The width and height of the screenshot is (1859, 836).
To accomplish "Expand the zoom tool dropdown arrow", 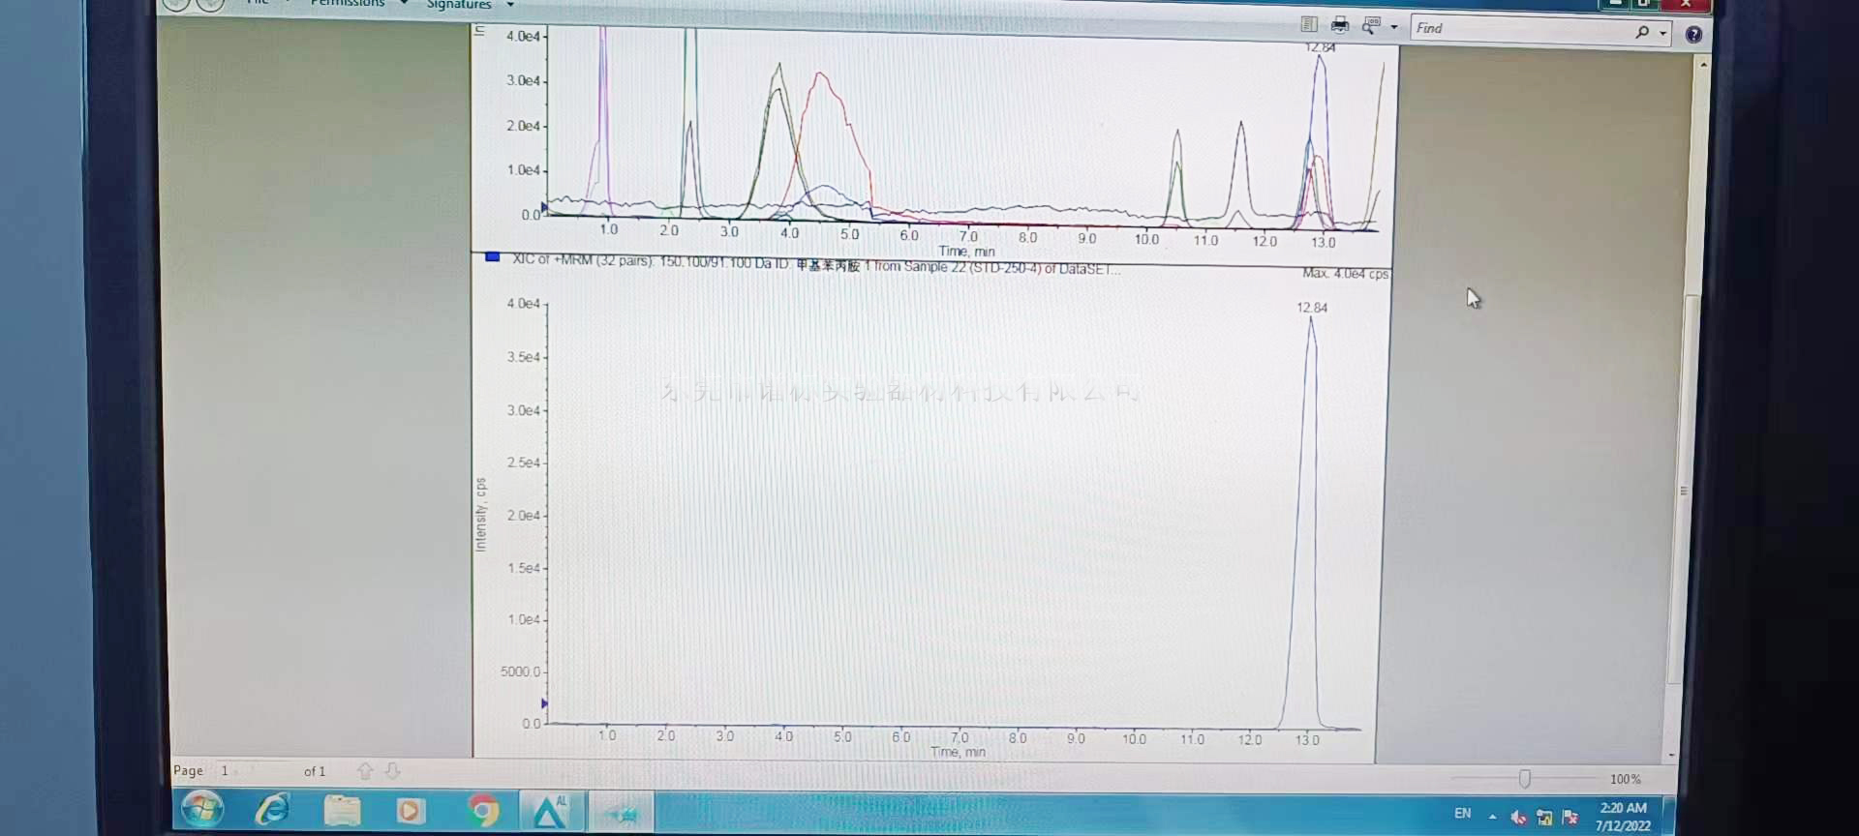I will click(x=1394, y=27).
